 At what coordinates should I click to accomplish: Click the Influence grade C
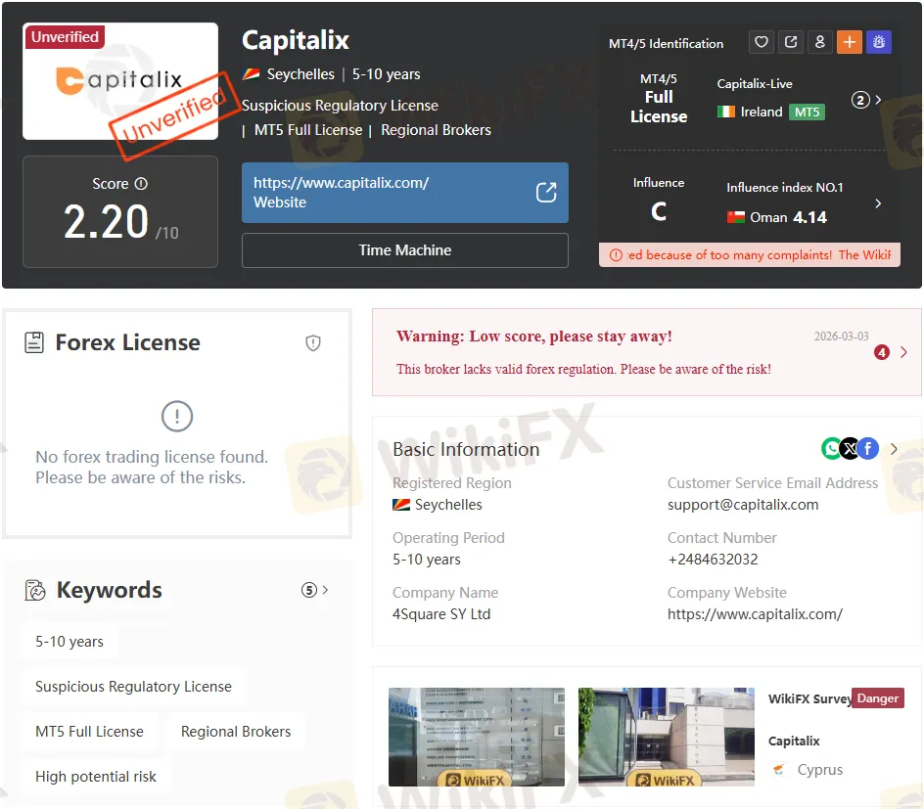[659, 211]
